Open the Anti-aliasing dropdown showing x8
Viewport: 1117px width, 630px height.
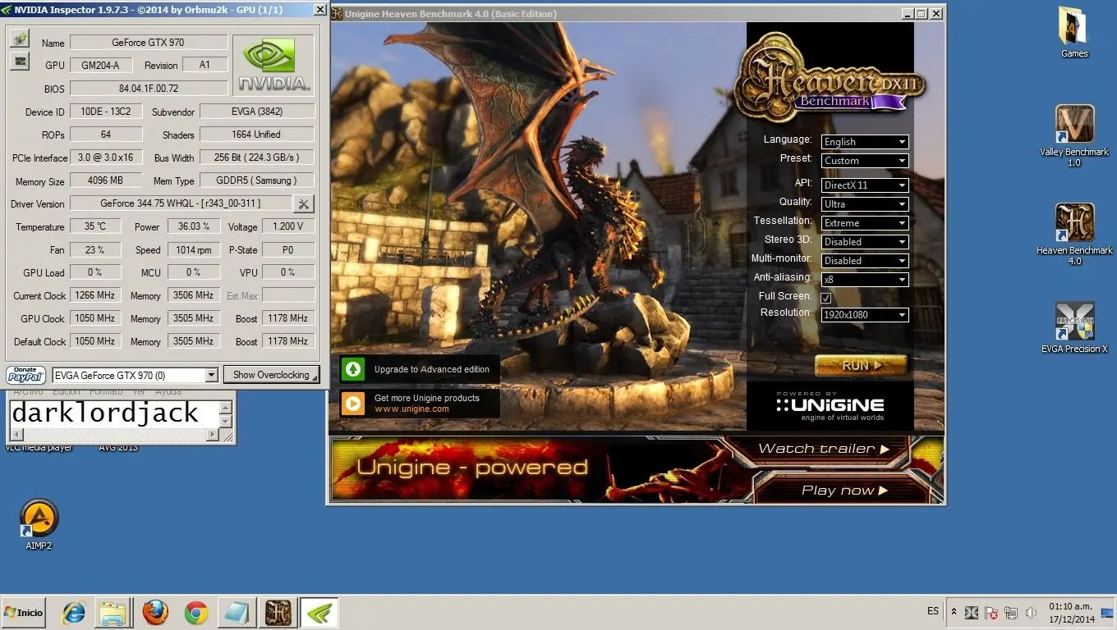865,280
